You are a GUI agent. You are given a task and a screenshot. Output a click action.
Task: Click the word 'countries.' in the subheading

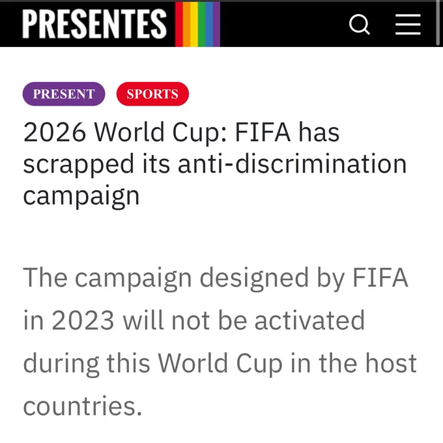[x=82, y=406]
